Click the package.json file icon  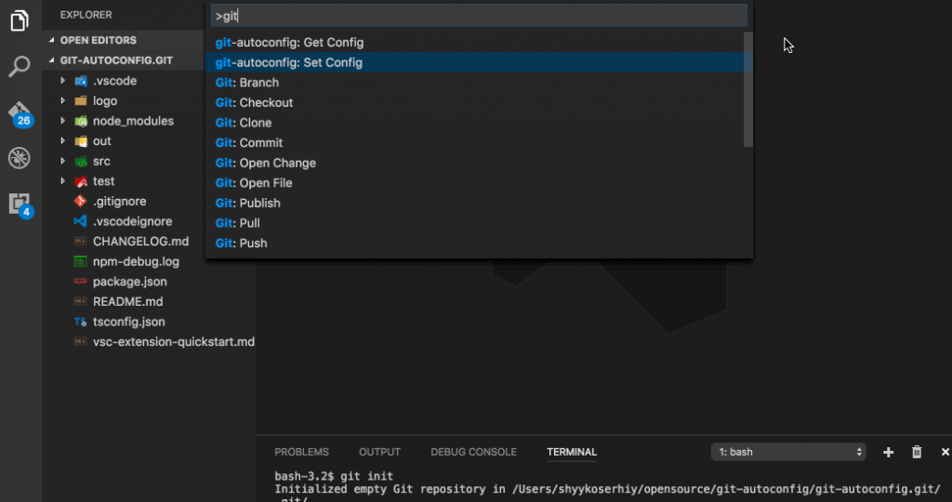80,281
